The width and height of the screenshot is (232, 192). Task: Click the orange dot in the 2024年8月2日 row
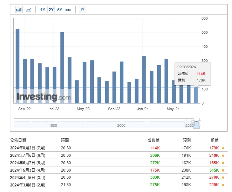pos(223,148)
